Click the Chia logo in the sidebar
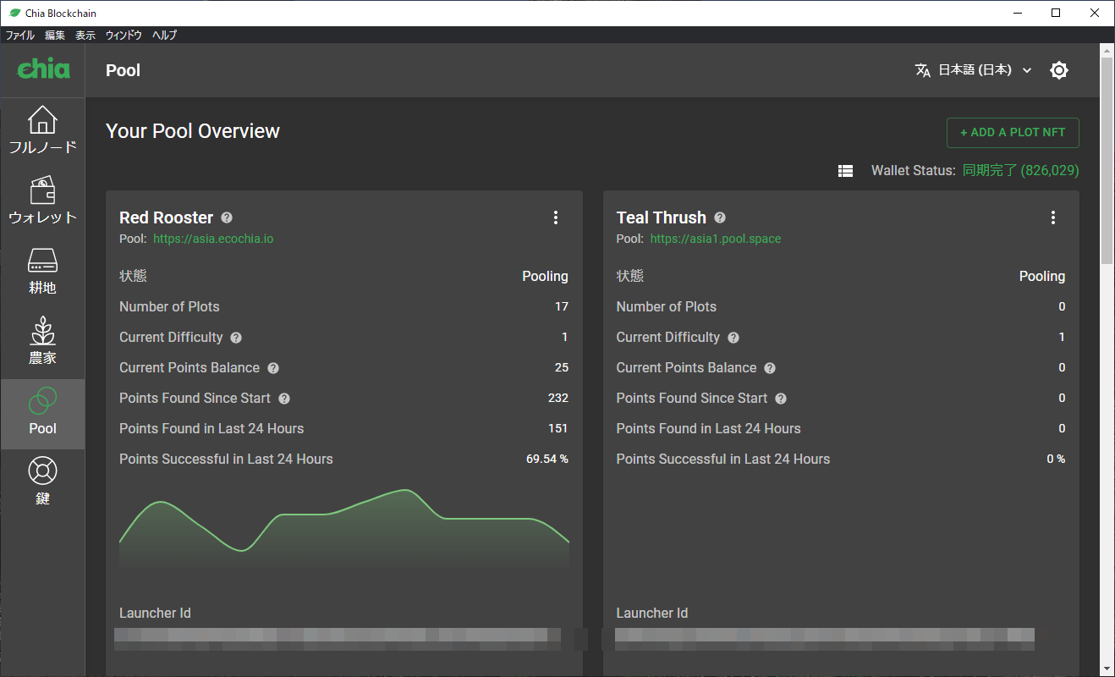The image size is (1115, 677). point(43,69)
